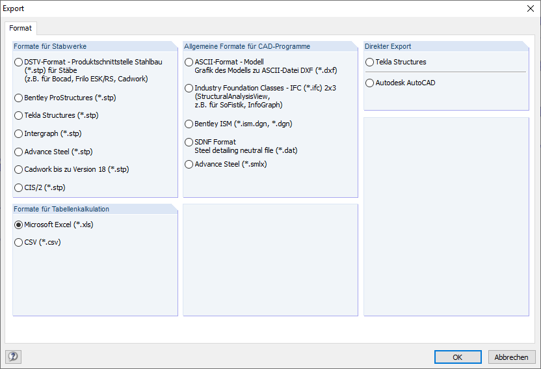
Task: Select ASCII-Format DXF model option
Action: coord(189,62)
